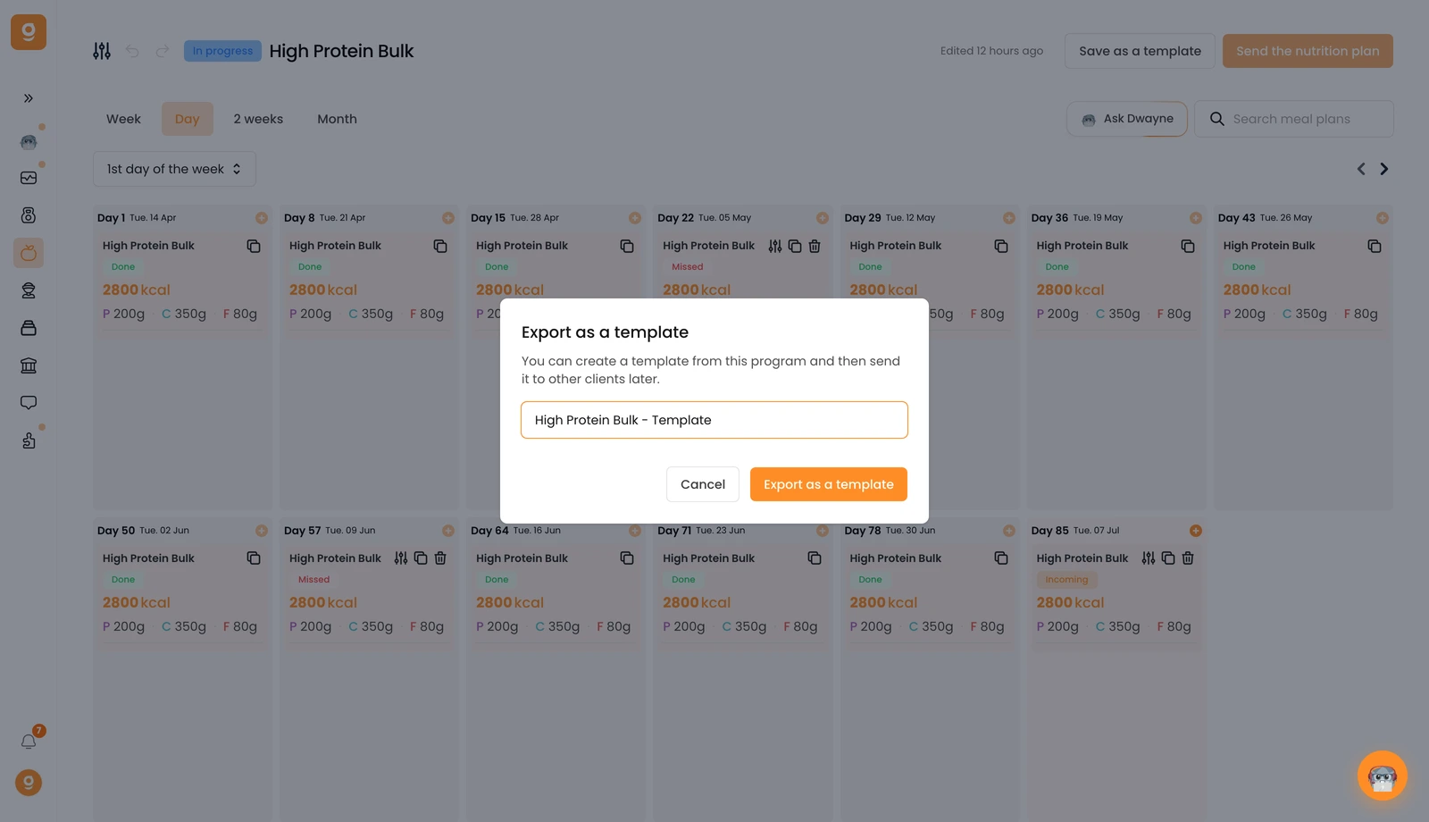Image resolution: width=1429 pixels, height=822 pixels.
Task: Go to previous page with left chevron
Action: tap(1361, 169)
